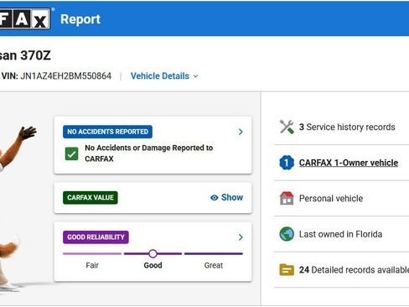The image size is (409, 307).
Task: Click the green checkmark for no accidents
Action: 71,153
